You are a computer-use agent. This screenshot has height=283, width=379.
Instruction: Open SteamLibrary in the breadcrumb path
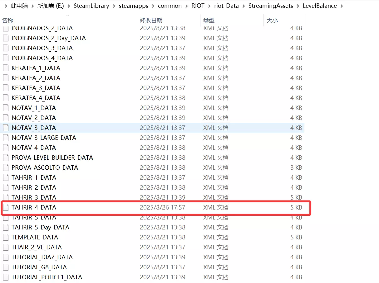pos(91,6)
